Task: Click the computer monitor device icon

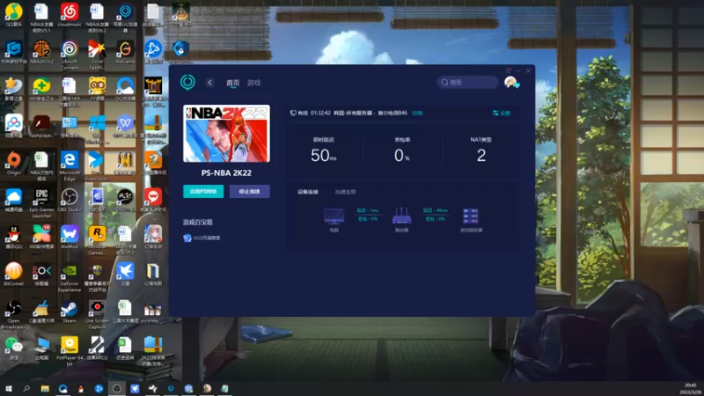Action: 334,216
